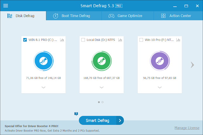Click the Win 10 Pro (F:) drive label

point(159,40)
